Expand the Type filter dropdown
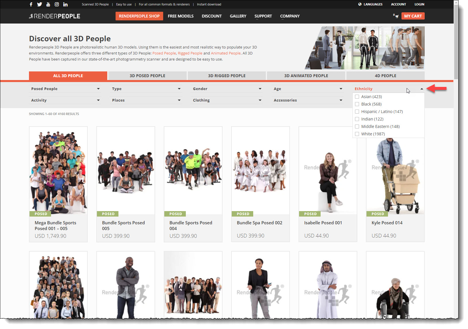 [x=146, y=89]
